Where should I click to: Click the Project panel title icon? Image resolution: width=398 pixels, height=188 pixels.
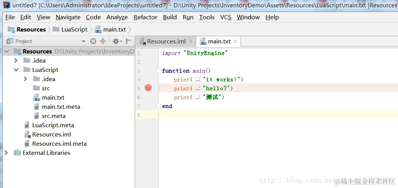[10, 41]
